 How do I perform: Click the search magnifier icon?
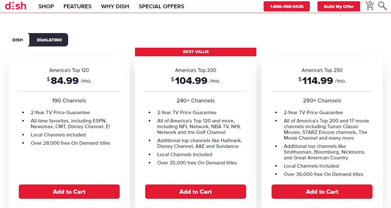pyautogui.click(x=382, y=6)
